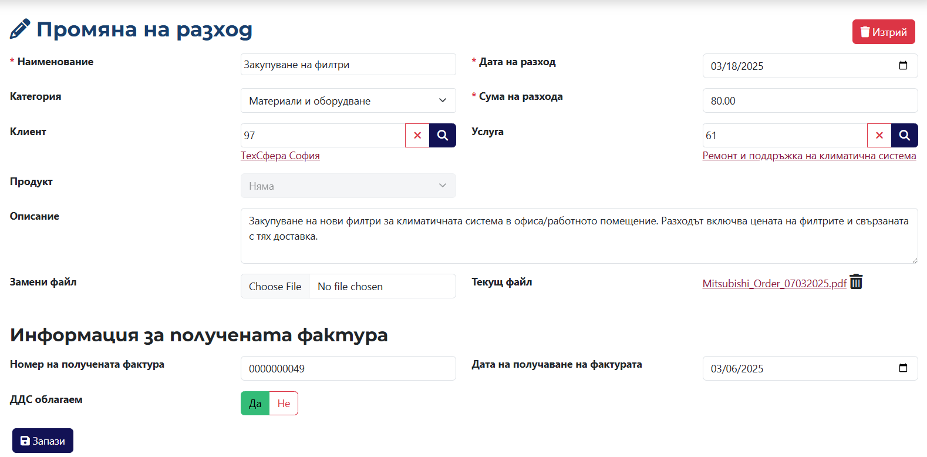Focus the invoice number field 0000000049
The image size is (927, 457).
(x=348, y=368)
